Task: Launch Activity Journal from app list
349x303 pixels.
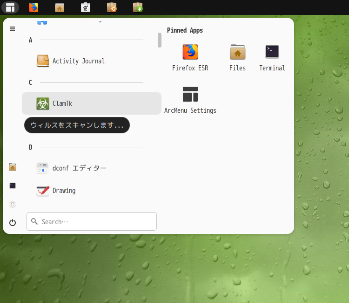Action: 92,61
